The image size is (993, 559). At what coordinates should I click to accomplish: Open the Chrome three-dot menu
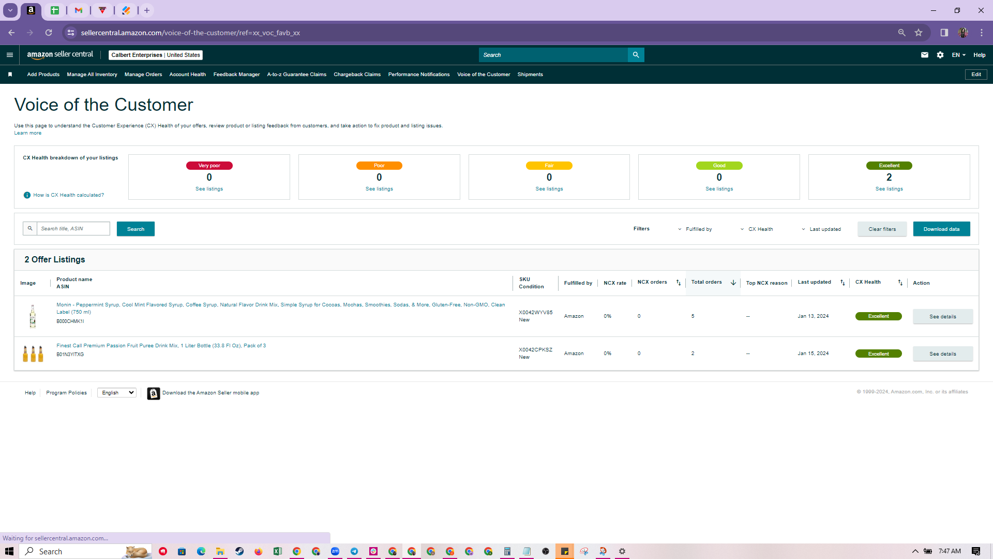click(x=982, y=33)
